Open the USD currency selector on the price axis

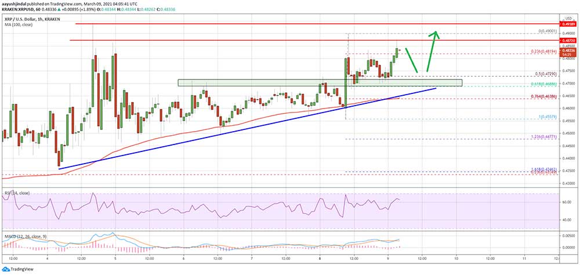(x=567, y=18)
